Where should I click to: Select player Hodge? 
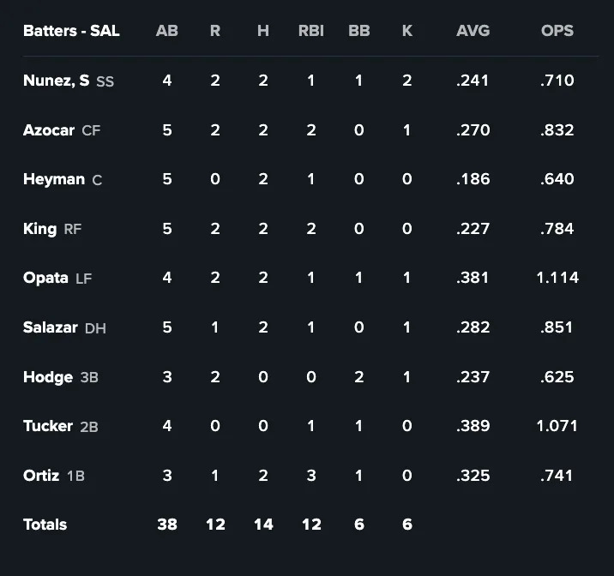[x=48, y=376]
